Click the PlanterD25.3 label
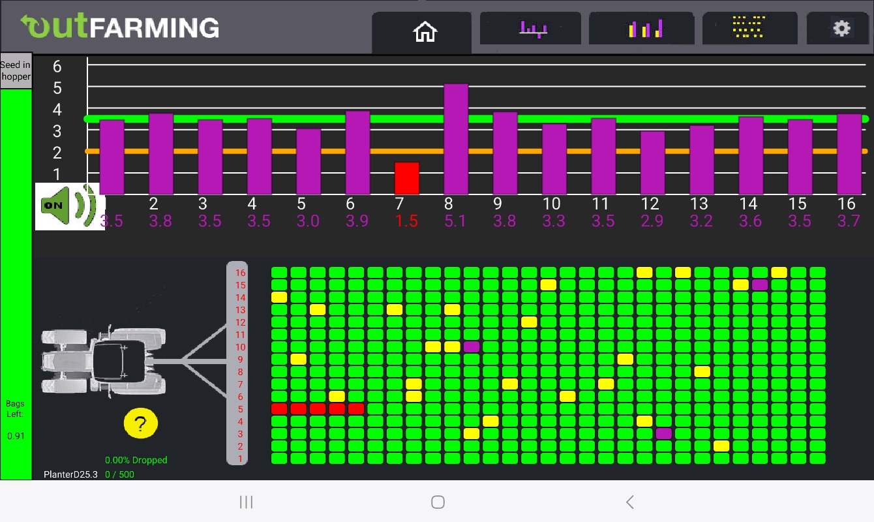 coord(70,474)
